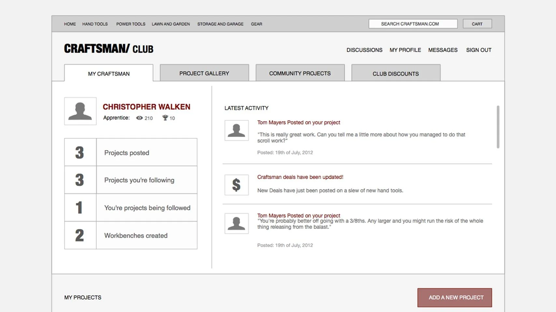This screenshot has width=556, height=312.
Task: Open Messages link
Action: pyautogui.click(x=443, y=50)
